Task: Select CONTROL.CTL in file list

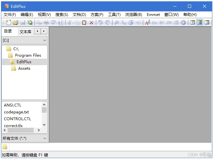Action: [x=17, y=119]
